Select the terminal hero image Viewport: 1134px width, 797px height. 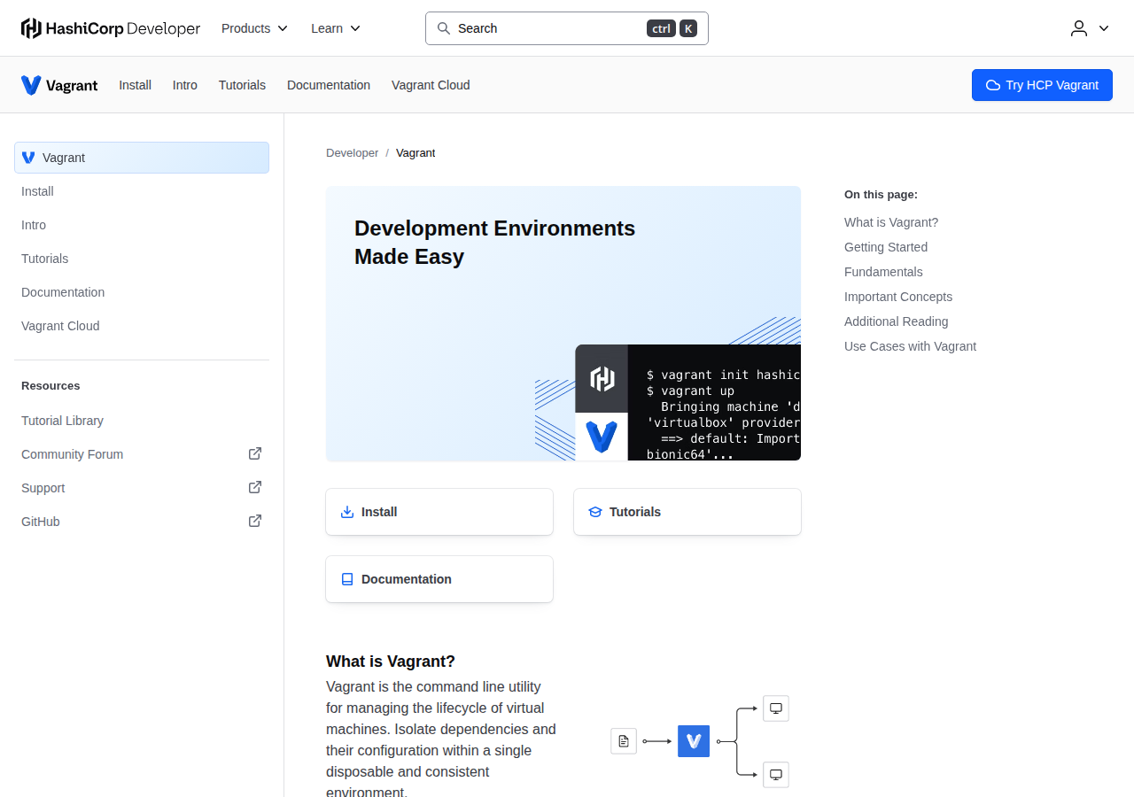pos(687,402)
